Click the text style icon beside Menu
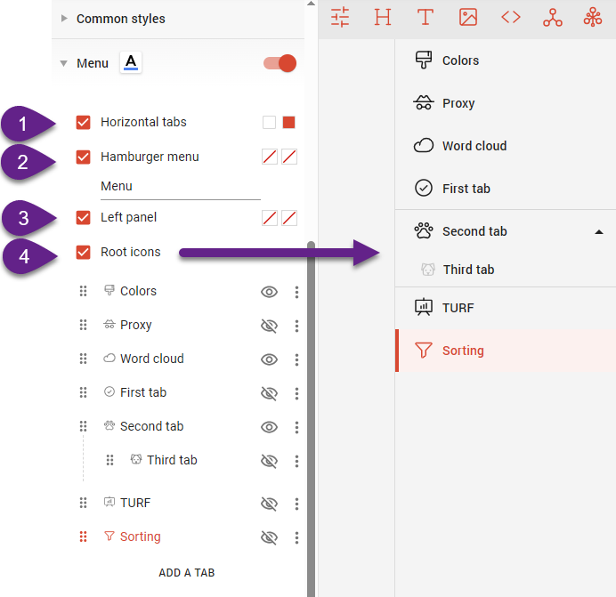The width and height of the screenshot is (616, 597). point(131,62)
